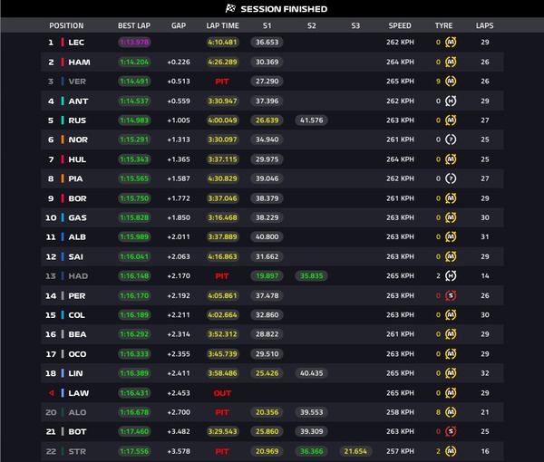
Task: Click ANT's hard tyre icon
Action: [451, 101]
